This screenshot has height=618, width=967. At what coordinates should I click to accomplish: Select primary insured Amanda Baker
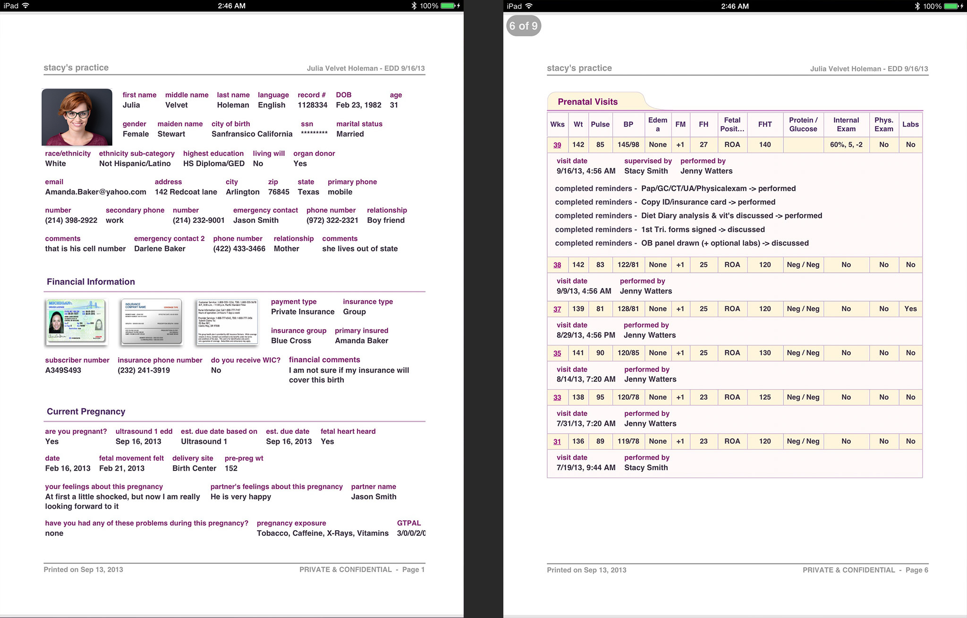click(x=362, y=341)
